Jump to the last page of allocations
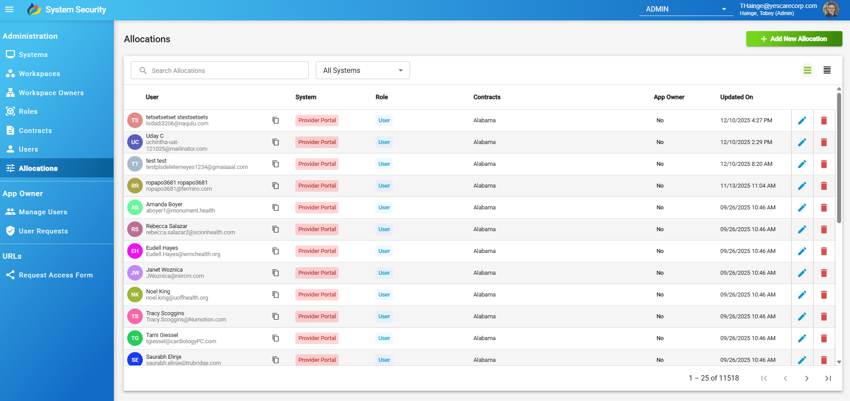The height and width of the screenshot is (401, 850). coord(828,378)
